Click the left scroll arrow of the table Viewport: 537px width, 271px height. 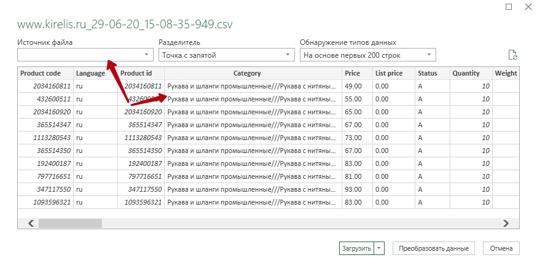(31, 224)
